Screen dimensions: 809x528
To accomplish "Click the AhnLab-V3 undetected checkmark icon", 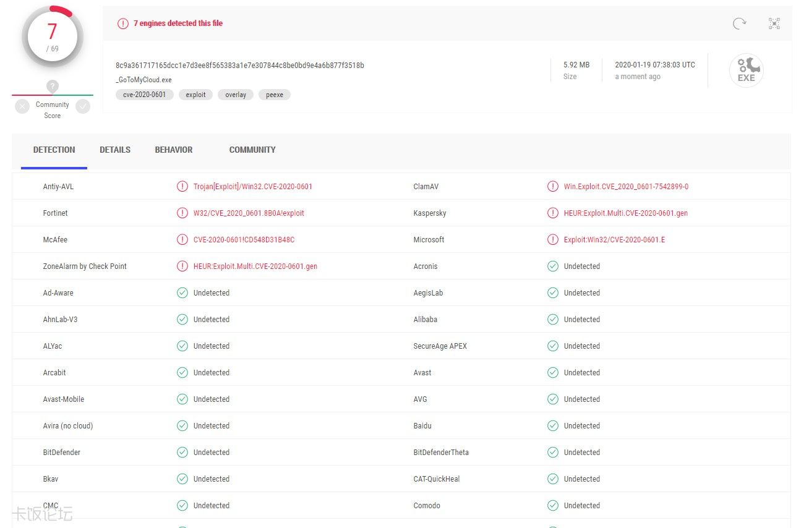I will coord(182,319).
